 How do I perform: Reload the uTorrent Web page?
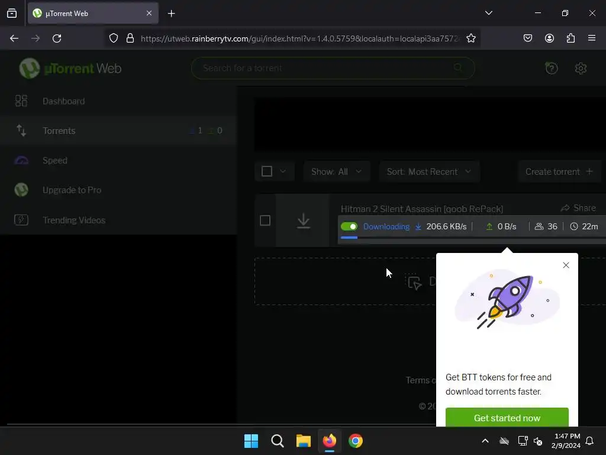[x=57, y=39]
